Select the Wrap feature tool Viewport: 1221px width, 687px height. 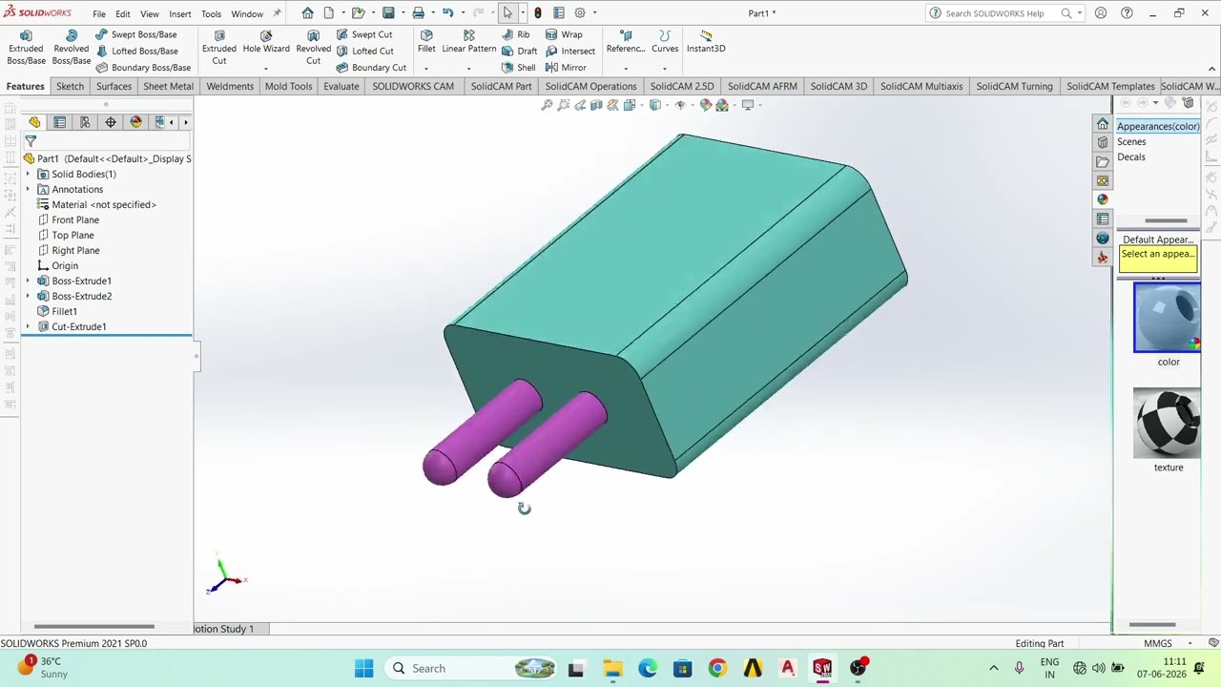point(564,34)
